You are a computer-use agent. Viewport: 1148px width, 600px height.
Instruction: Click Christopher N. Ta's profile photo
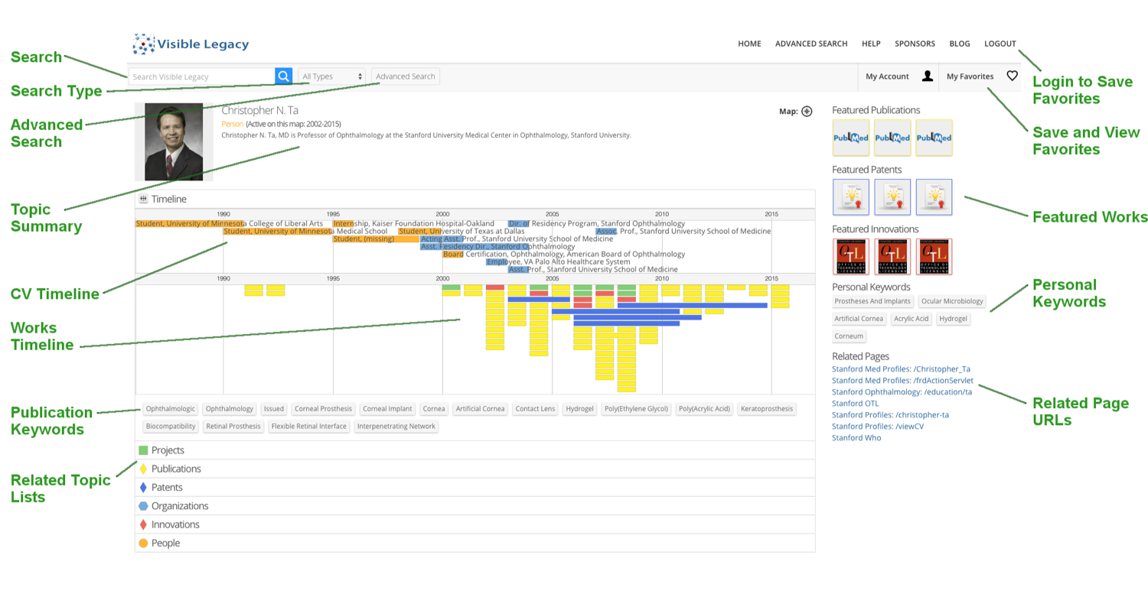click(x=174, y=142)
